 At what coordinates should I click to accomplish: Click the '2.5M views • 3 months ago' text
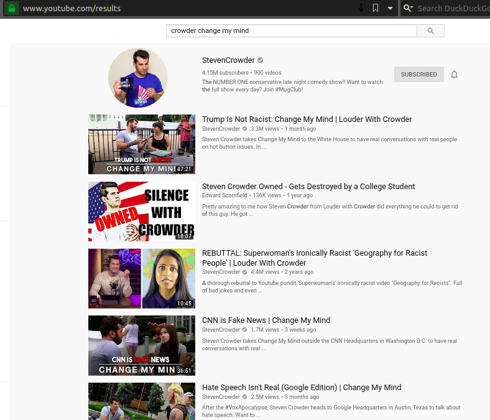point(285,397)
